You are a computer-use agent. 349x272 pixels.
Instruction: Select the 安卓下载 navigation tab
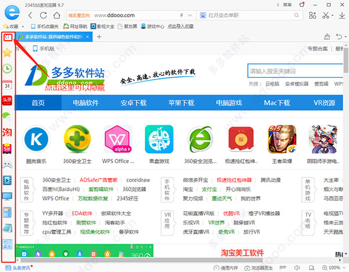coord(133,103)
